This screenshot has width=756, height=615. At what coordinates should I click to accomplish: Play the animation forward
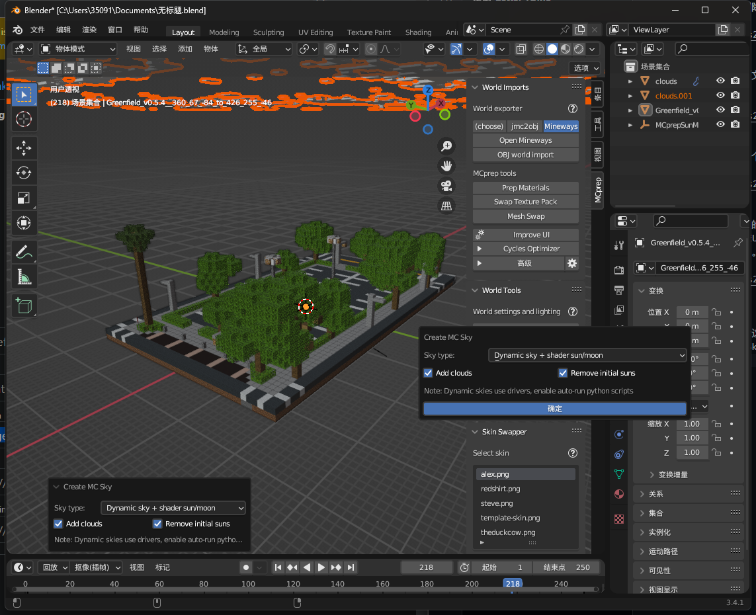pyautogui.click(x=321, y=567)
